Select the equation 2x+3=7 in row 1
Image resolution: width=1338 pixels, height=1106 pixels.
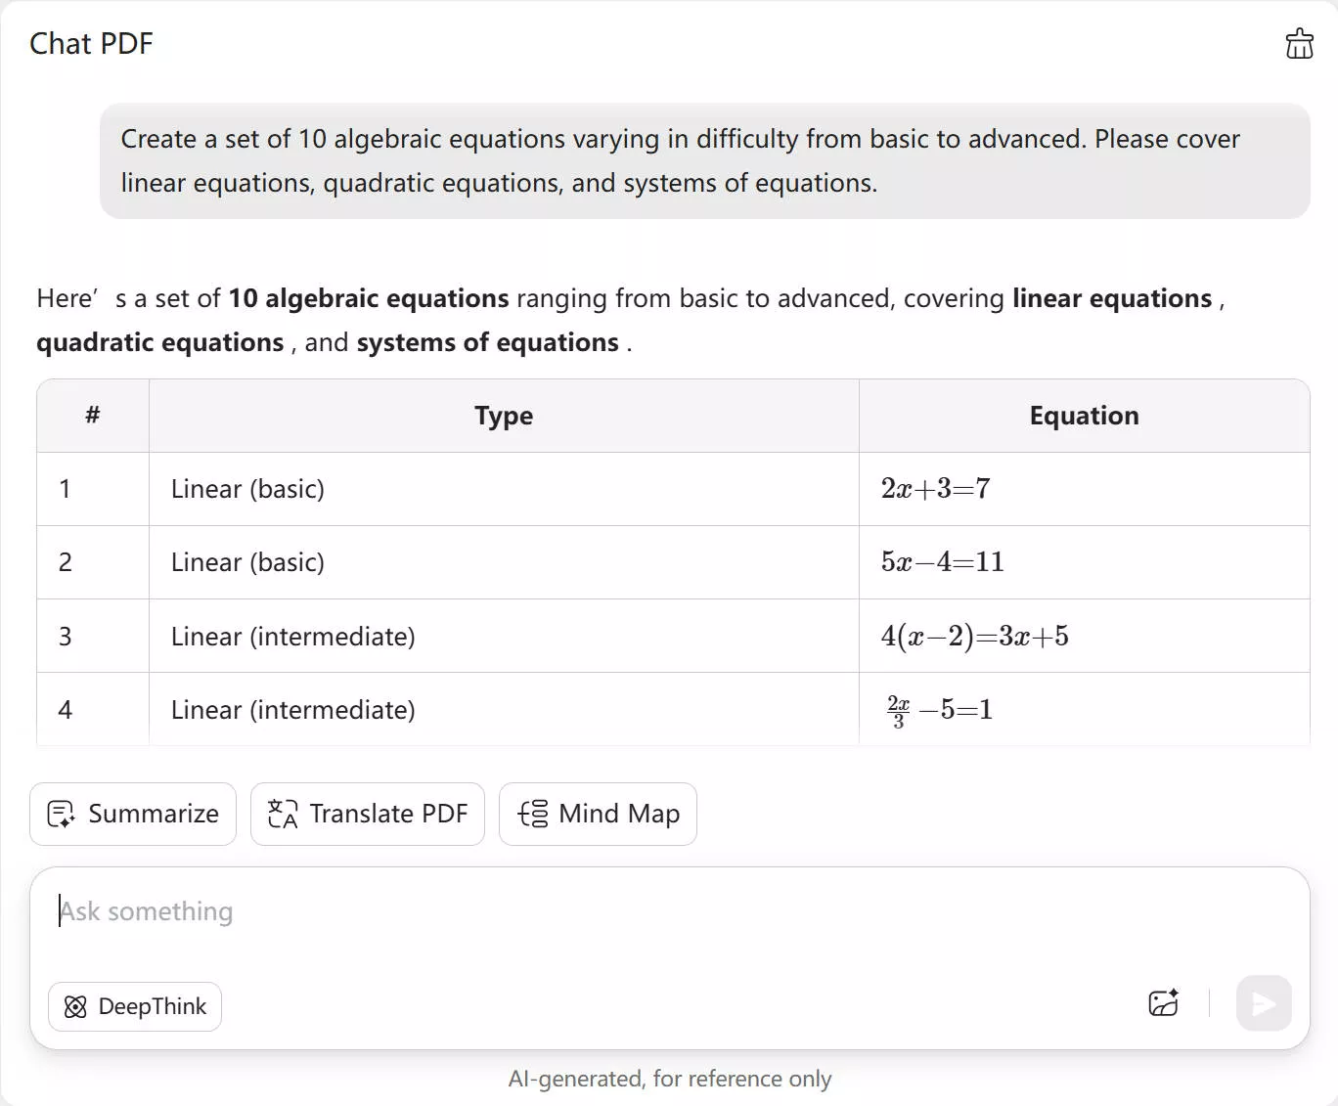click(935, 489)
